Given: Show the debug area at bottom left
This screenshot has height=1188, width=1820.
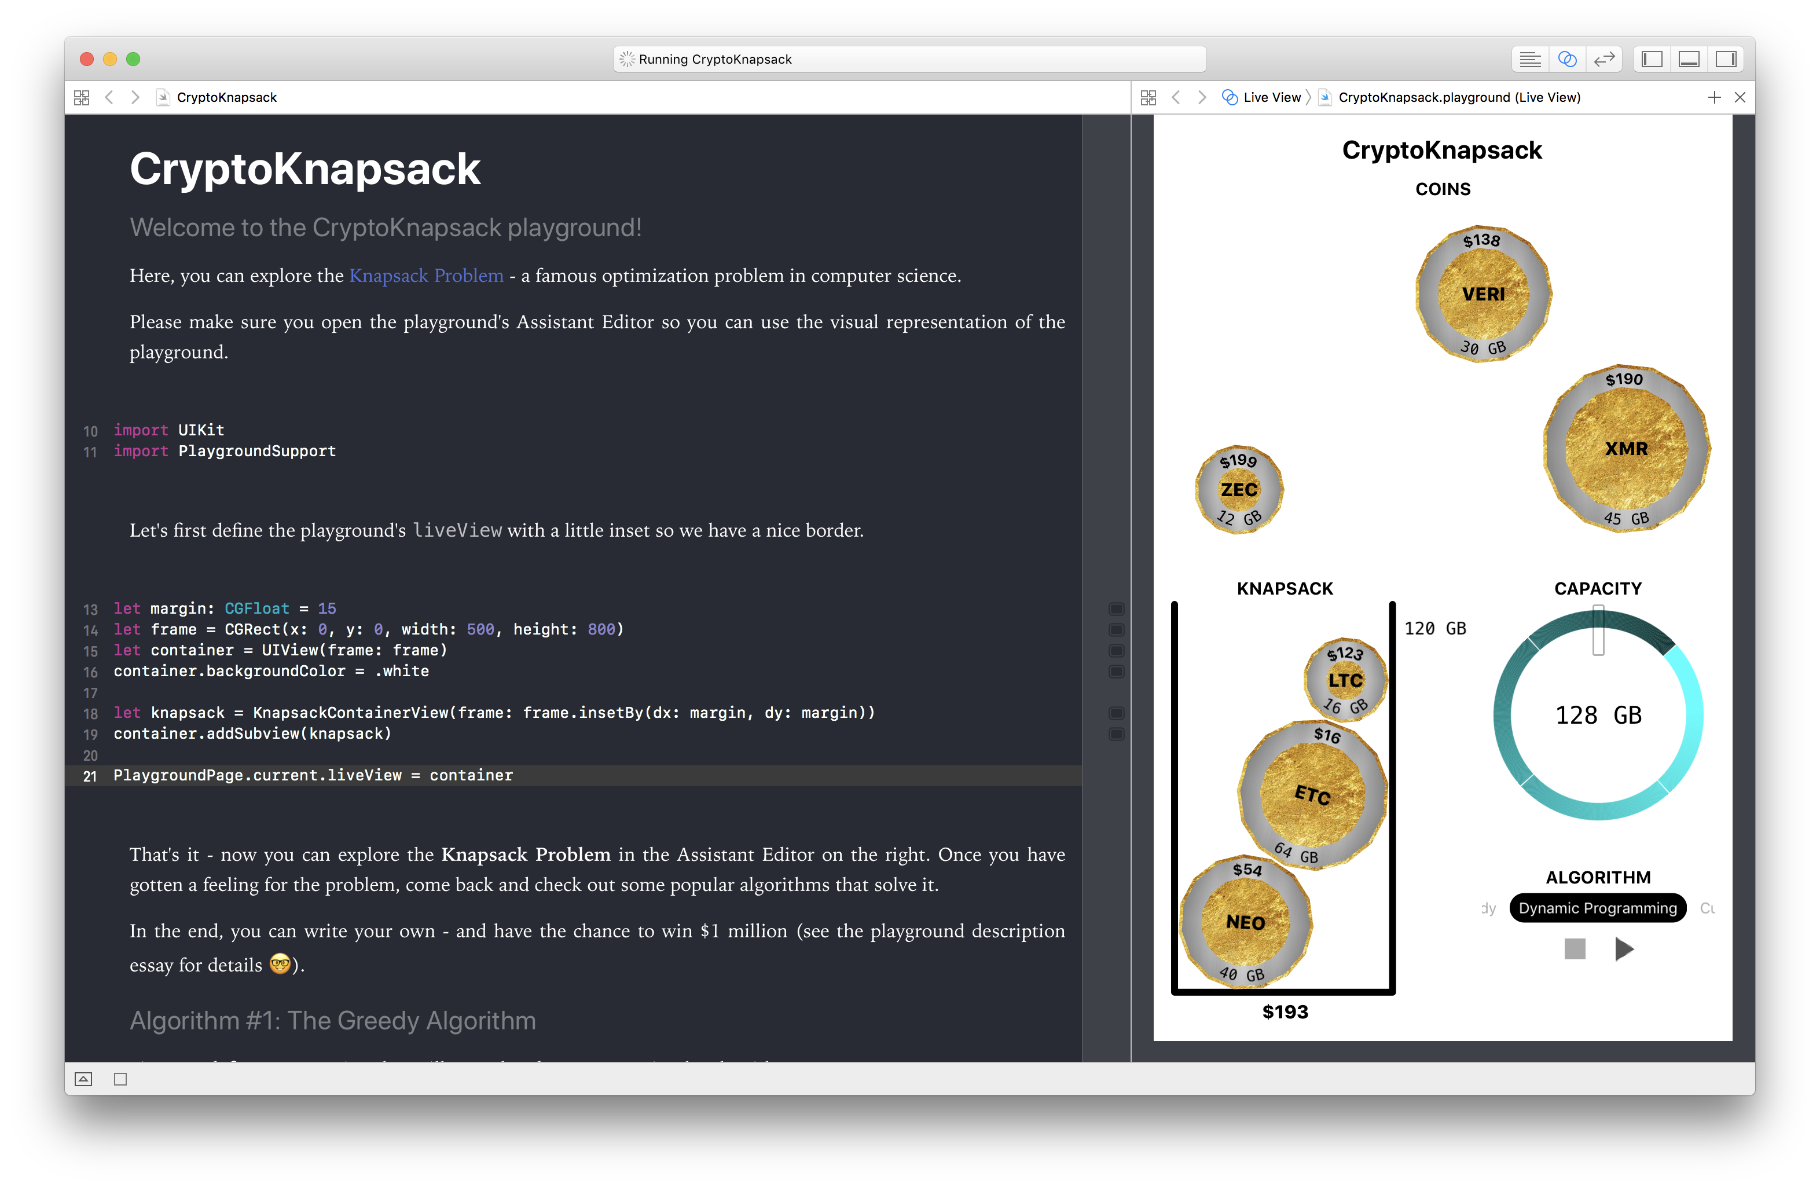Looking at the screenshot, I should point(83,1079).
